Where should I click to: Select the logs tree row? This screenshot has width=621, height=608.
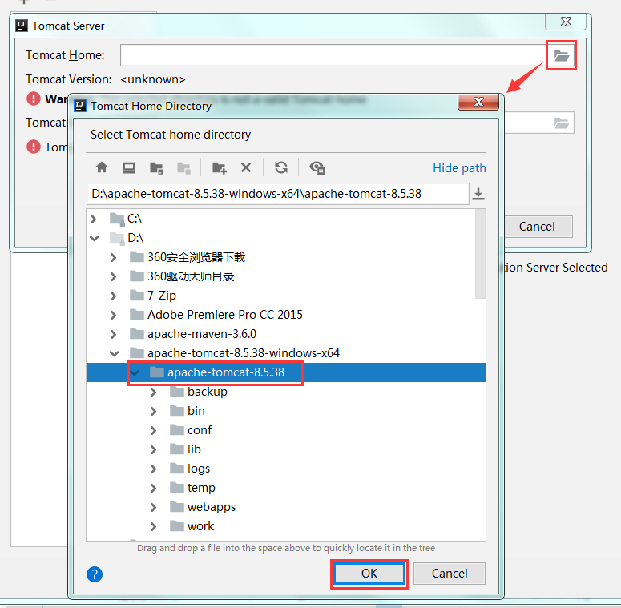click(286, 469)
